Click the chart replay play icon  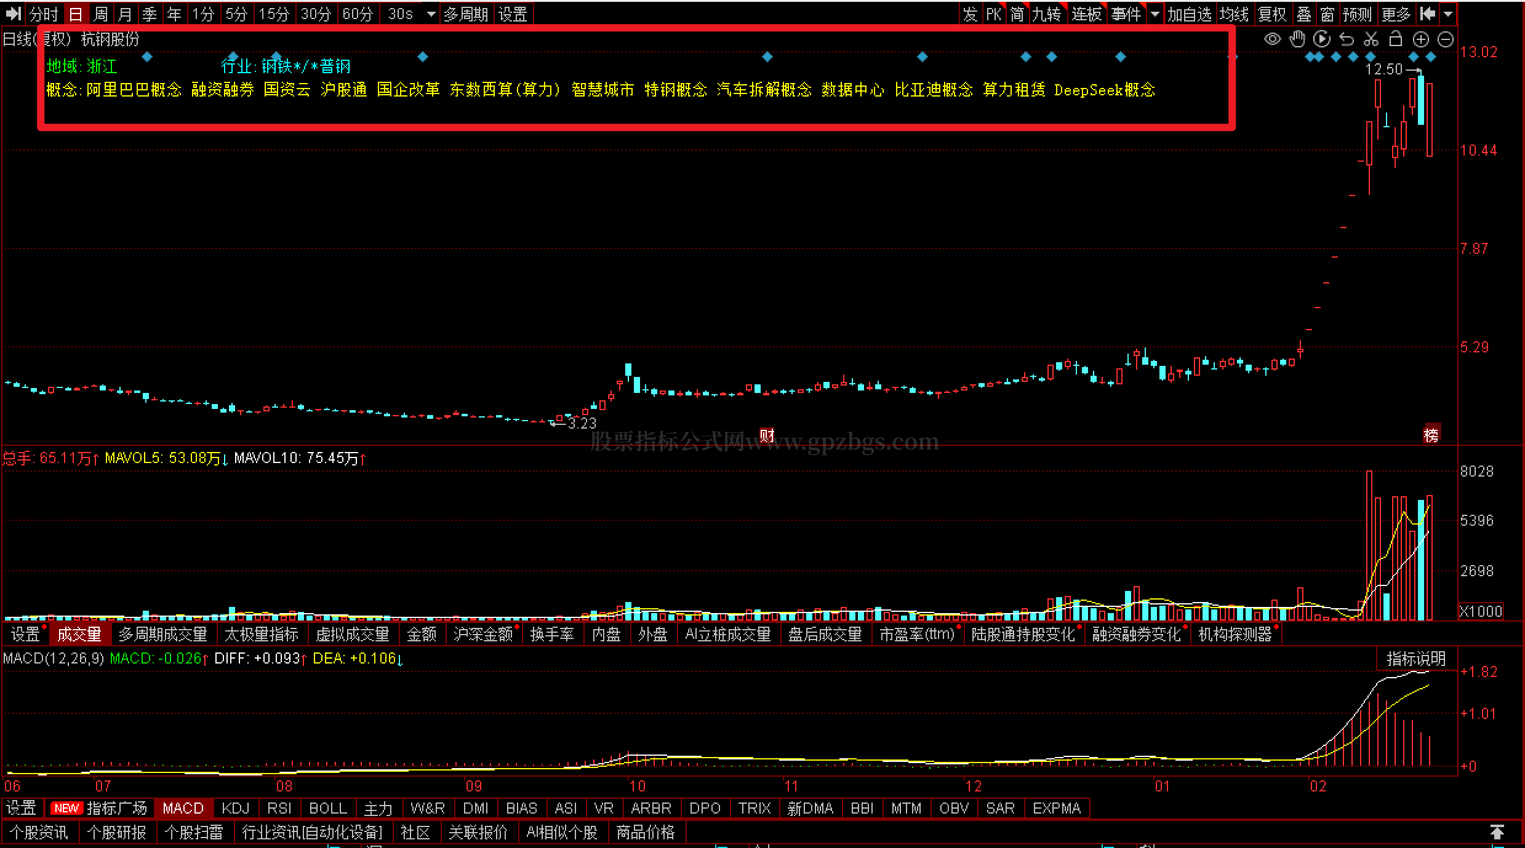click(x=1321, y=39)
